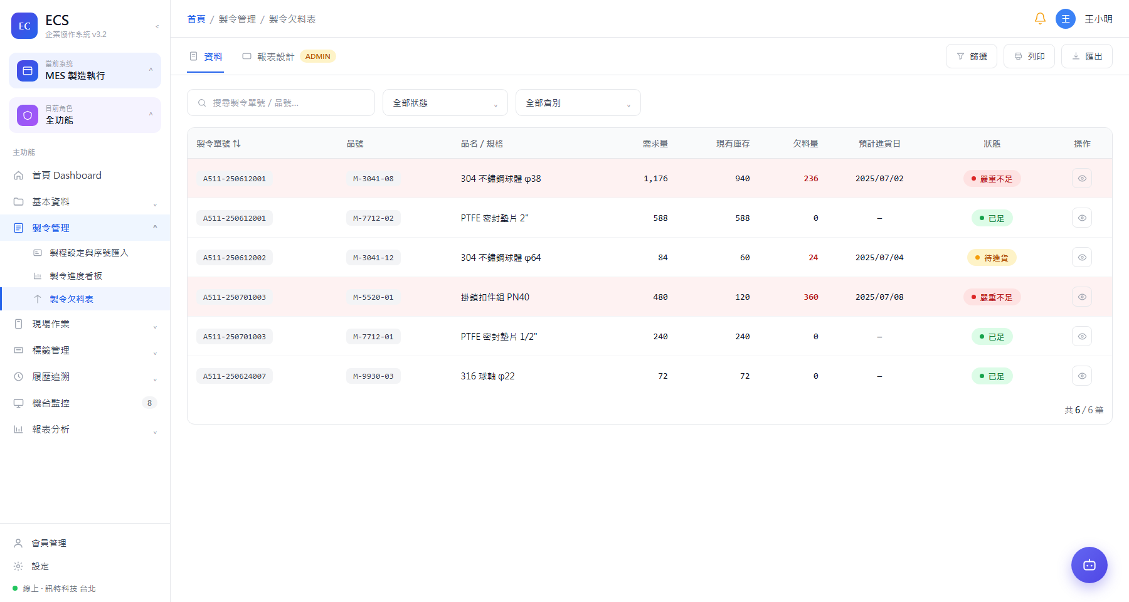Open the chatbot assistant floating button
This screenshot has height=602, width=1129.
tap(1089, 565)
